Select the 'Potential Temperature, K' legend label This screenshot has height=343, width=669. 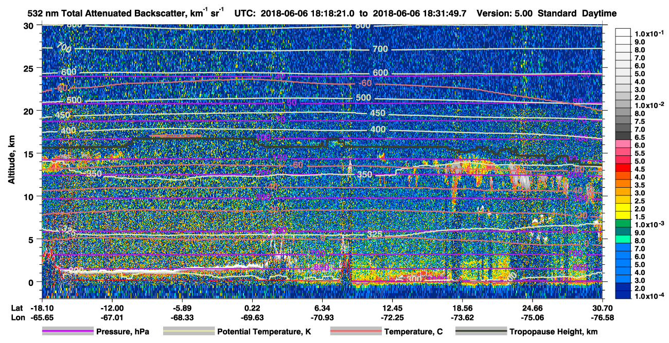click(x=264, y=332)
